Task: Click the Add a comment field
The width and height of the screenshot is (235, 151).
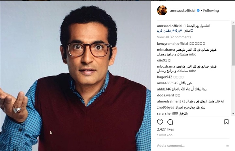Action: (190, 145)
